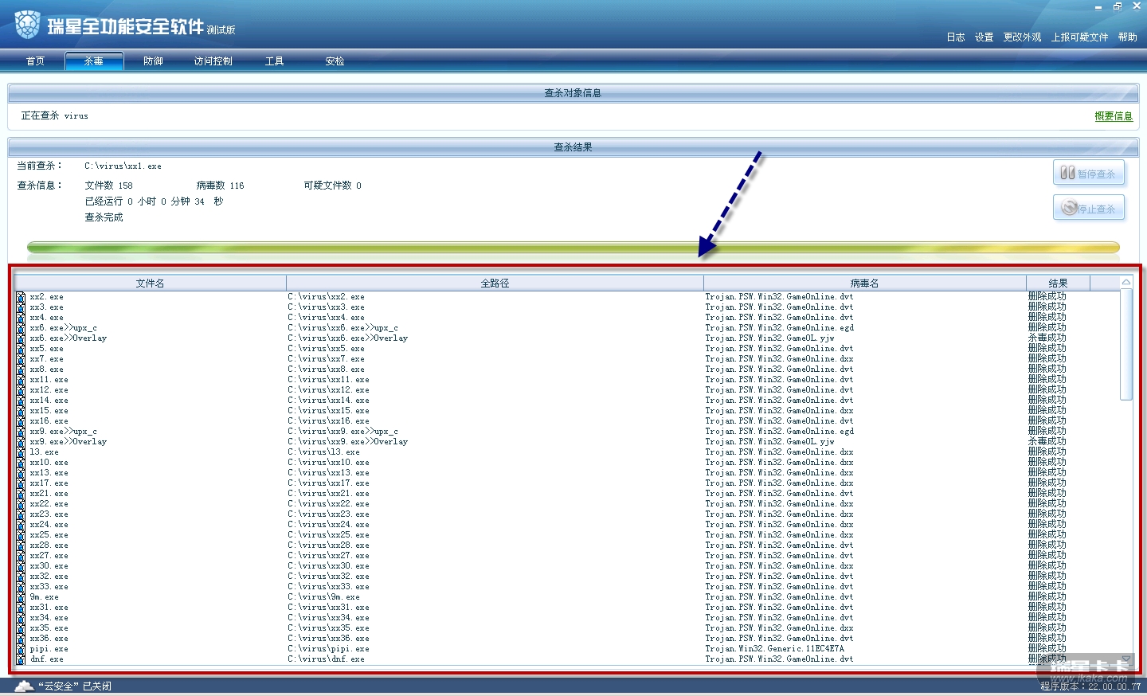Click the current scan path C:\virus\xx1.exe
The image size is (1147, 696).
tap(123, 166)
